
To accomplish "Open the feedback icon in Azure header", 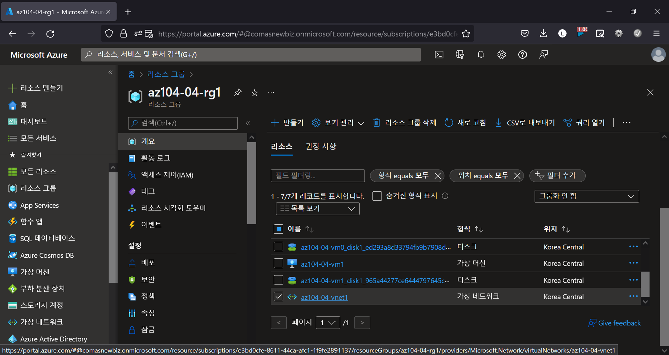I will pyautogui.click(x=544, y=55).
